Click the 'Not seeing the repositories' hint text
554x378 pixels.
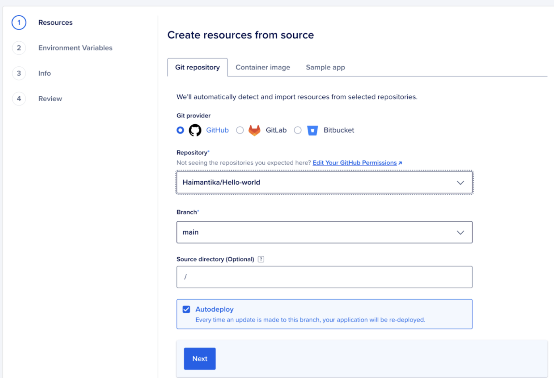tap(244, 163)
